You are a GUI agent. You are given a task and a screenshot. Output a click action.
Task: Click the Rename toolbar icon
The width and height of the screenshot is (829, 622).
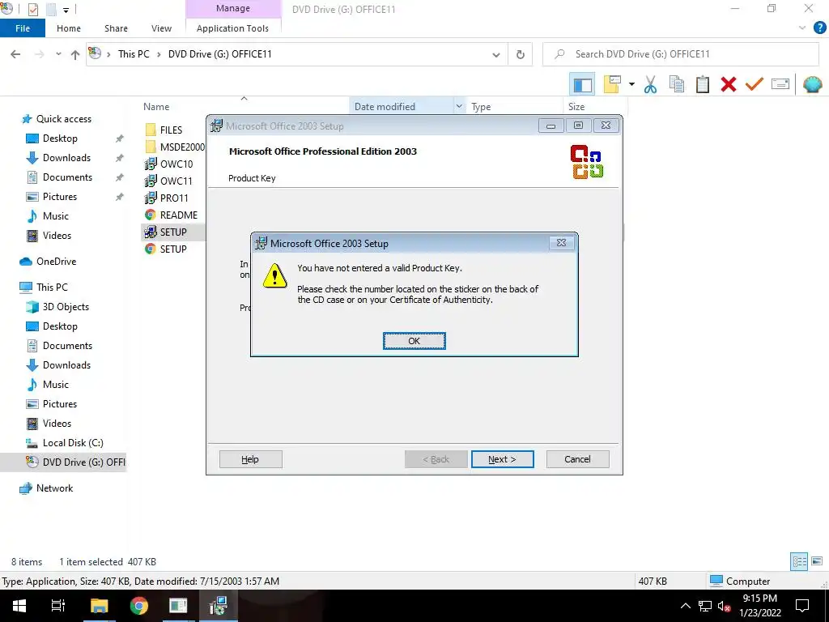tap(780, 83)
